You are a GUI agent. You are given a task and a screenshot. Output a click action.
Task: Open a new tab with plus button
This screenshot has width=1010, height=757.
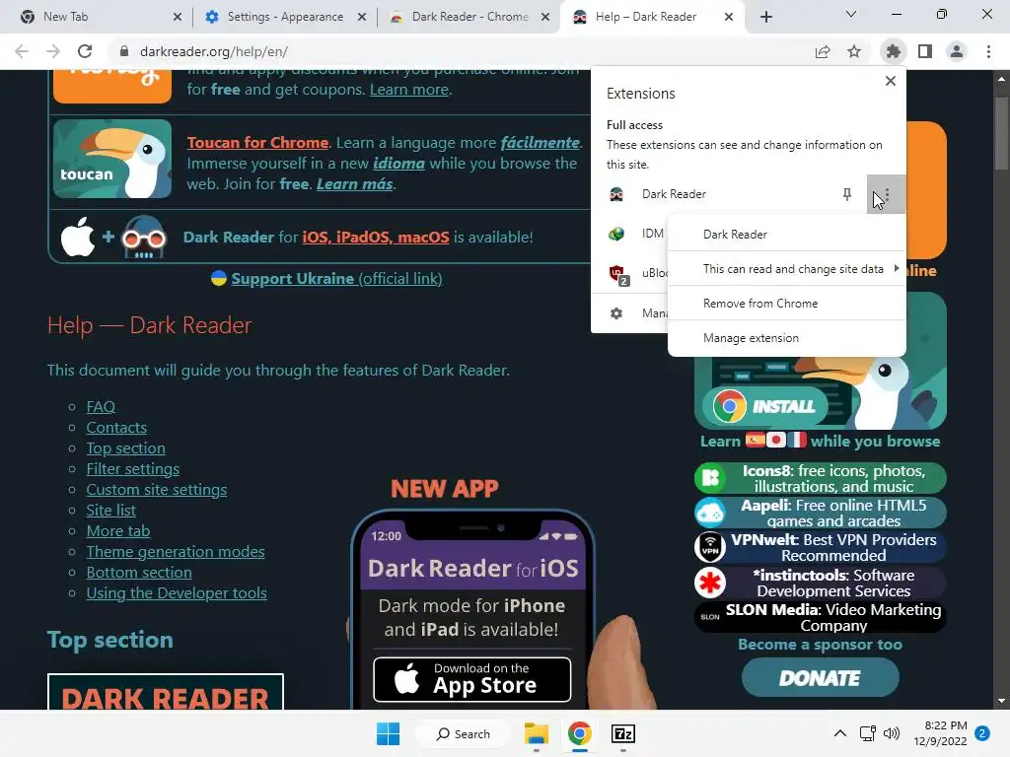coord(765,17)
